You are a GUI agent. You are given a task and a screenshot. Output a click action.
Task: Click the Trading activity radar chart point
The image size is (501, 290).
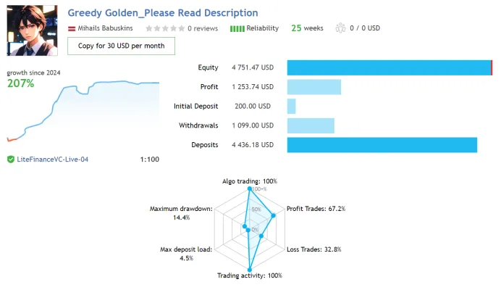(x=250, y=270)
